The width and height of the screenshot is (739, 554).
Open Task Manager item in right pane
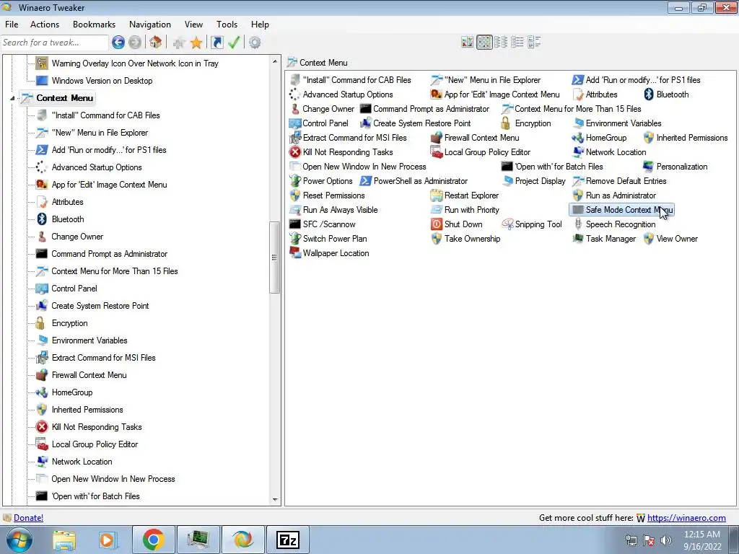click(x=604, y=239)
